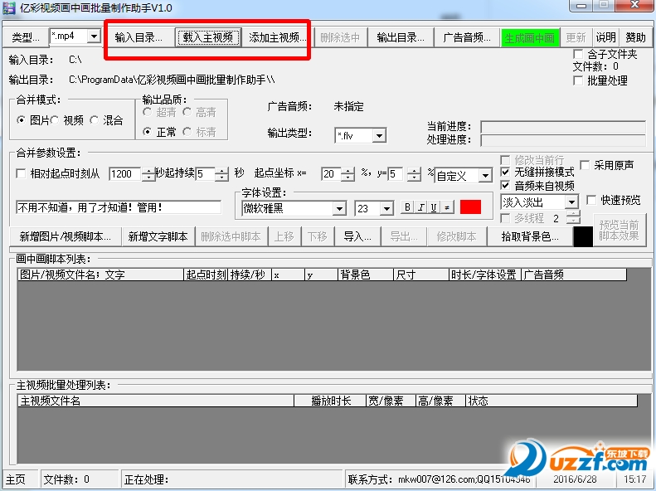This screenshot has width=656, height=491.
Task: Click 图片/视频文件名;文字 column header
Action: (100, 275)
